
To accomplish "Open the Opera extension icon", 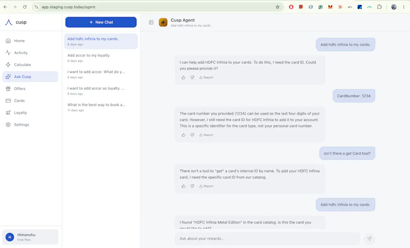I will [291, 7].
